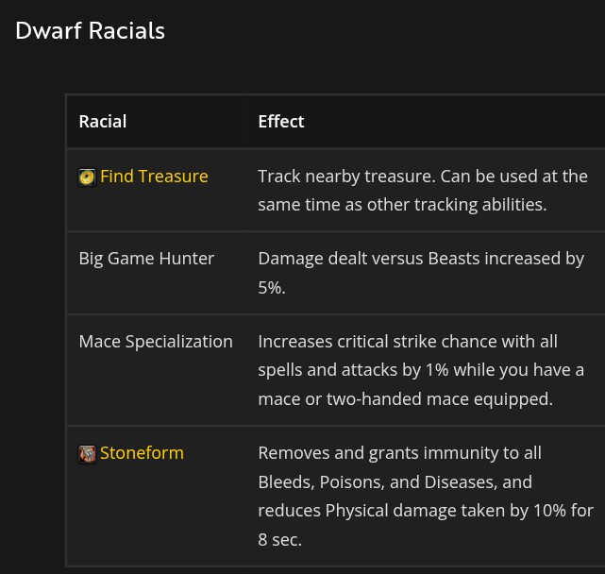
Task: Click 'Damage dealt versus Beasts increased by' text
Action: click(421, 259)
